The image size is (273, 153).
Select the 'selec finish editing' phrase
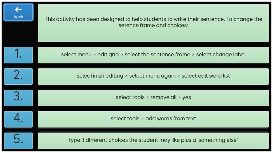(x=100, y=76)
